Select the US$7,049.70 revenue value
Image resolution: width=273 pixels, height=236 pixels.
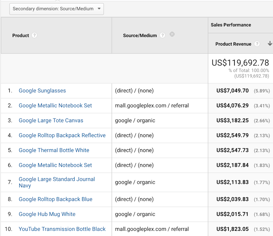pyautogui.click(x=232, y=91)
